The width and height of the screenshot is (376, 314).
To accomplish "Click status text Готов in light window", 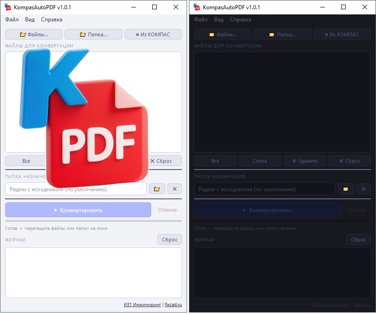I will [11, 228].
